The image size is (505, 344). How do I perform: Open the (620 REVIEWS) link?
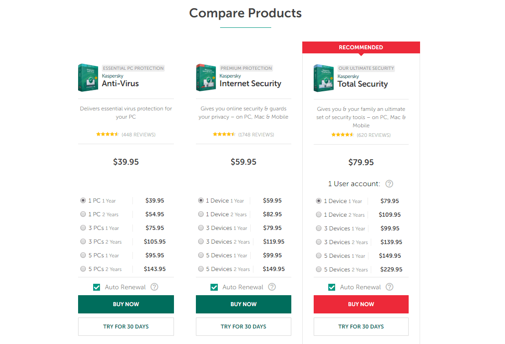[x=373, y=135]
